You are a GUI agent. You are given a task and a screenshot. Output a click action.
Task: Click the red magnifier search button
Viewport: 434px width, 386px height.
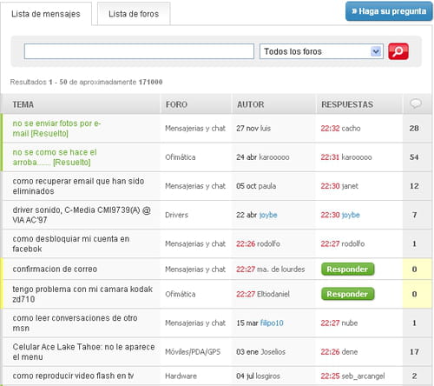[398, 51]
